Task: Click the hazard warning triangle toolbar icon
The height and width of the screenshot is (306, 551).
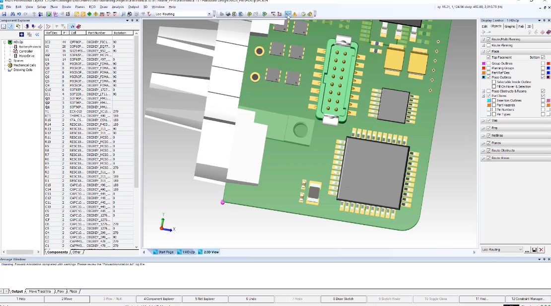Action: (x=295, y=14)
